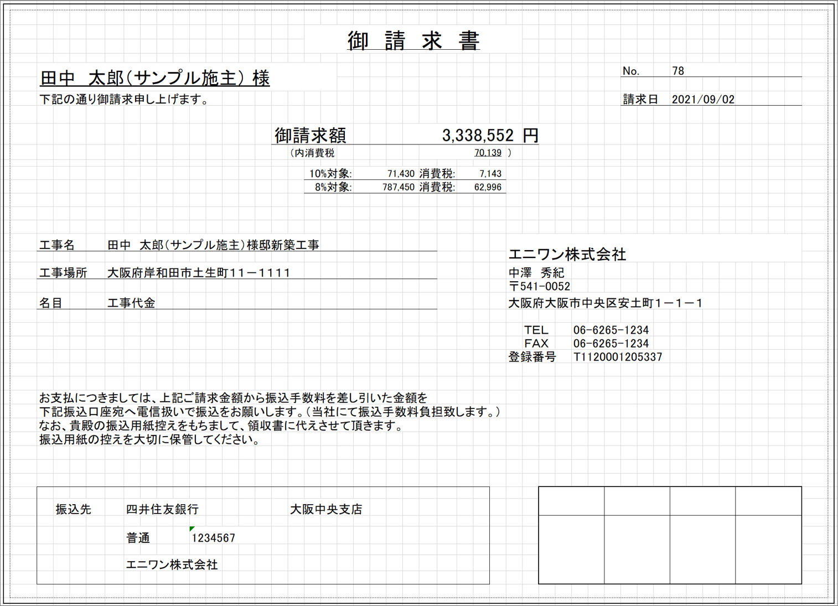The width and height of the screenshot is (838, 606).
Task: Select the inner consumption tax 70,139
Action: [487, 152]
